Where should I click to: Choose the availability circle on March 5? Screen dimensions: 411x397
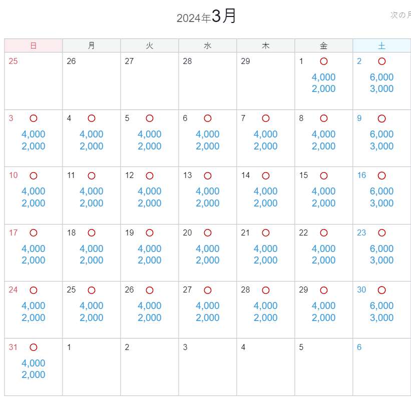150,118
